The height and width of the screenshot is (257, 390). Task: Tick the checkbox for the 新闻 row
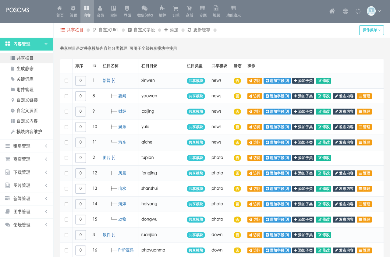click(x=66, y=81)
